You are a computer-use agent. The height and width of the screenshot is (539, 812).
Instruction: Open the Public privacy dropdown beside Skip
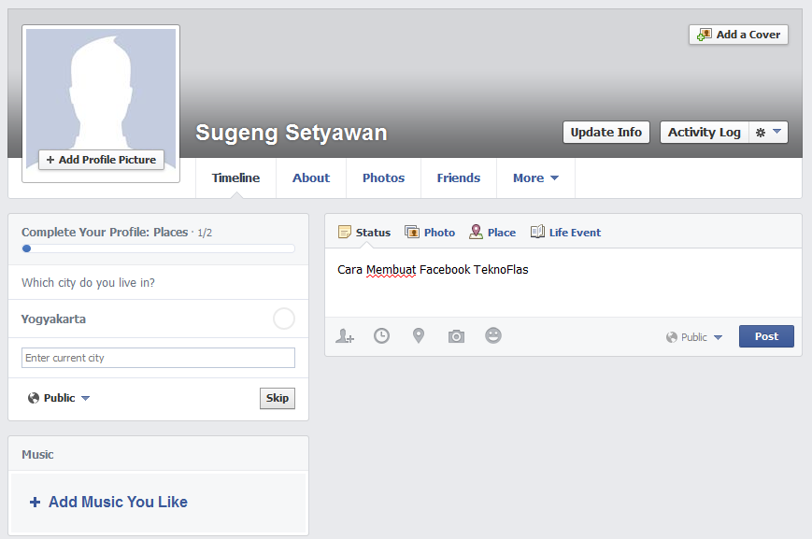[59, 398]
